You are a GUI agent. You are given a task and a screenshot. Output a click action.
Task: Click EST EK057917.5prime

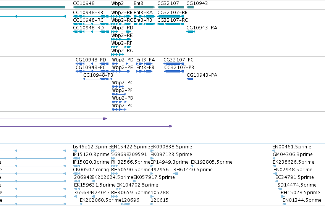click(154, 177)
